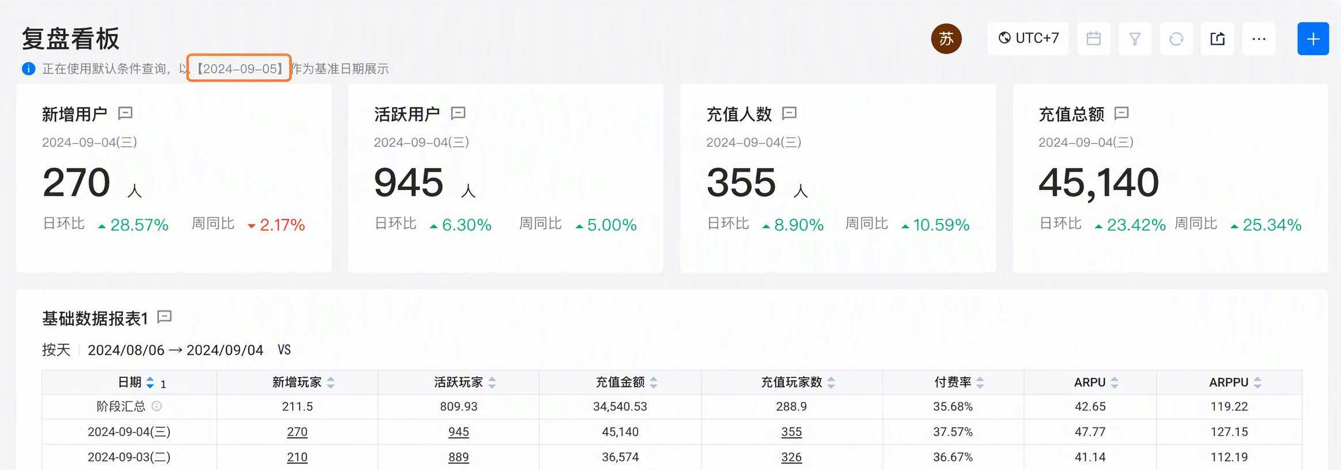Open the 270 新增玩家 link for 2024-09-04
Viewport: 1341px width, 470px height.
(x=297, y=432)
